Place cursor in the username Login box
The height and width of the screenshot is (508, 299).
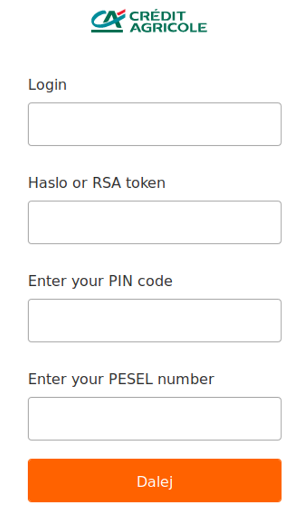click(x=154, y=124)
